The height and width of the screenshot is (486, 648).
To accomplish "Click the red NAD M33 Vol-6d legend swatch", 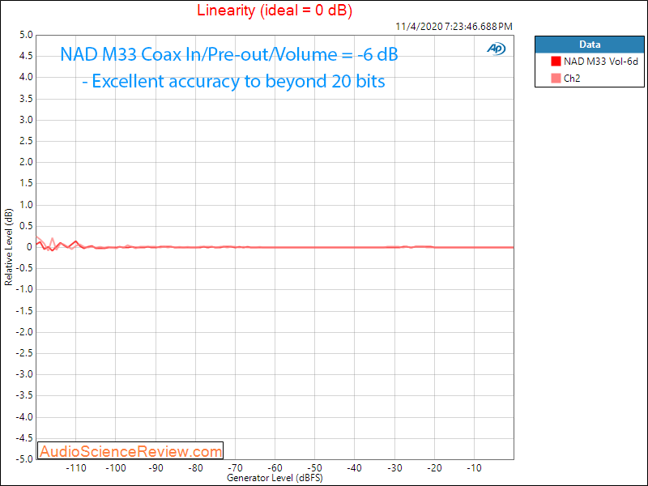I will 556,62.
